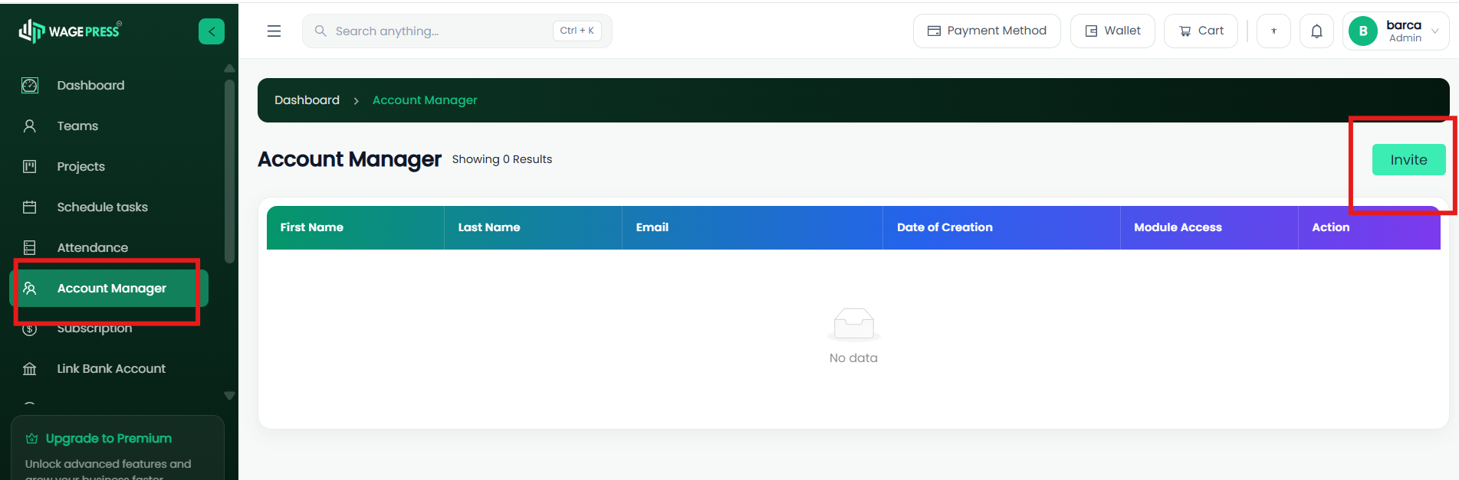Click the Schedule tasks calendar icon
1459x480 pixels.
(x=30, y=207)
